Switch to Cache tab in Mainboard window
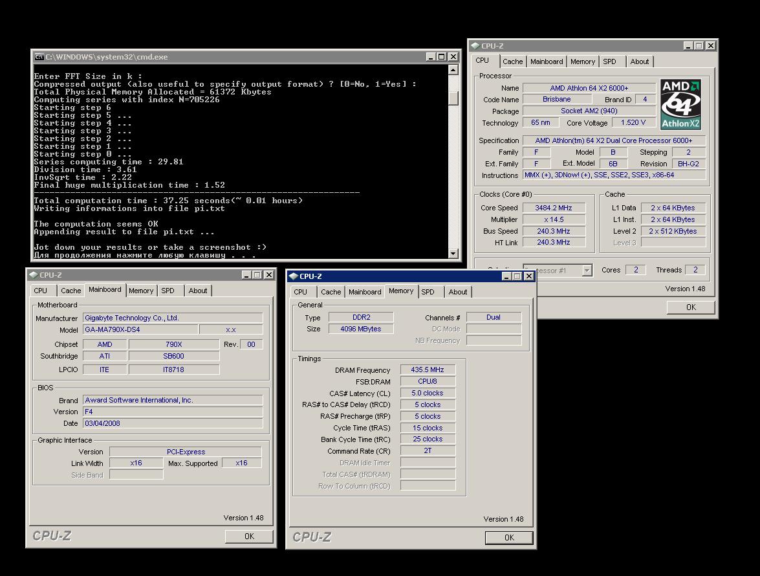 71,291
